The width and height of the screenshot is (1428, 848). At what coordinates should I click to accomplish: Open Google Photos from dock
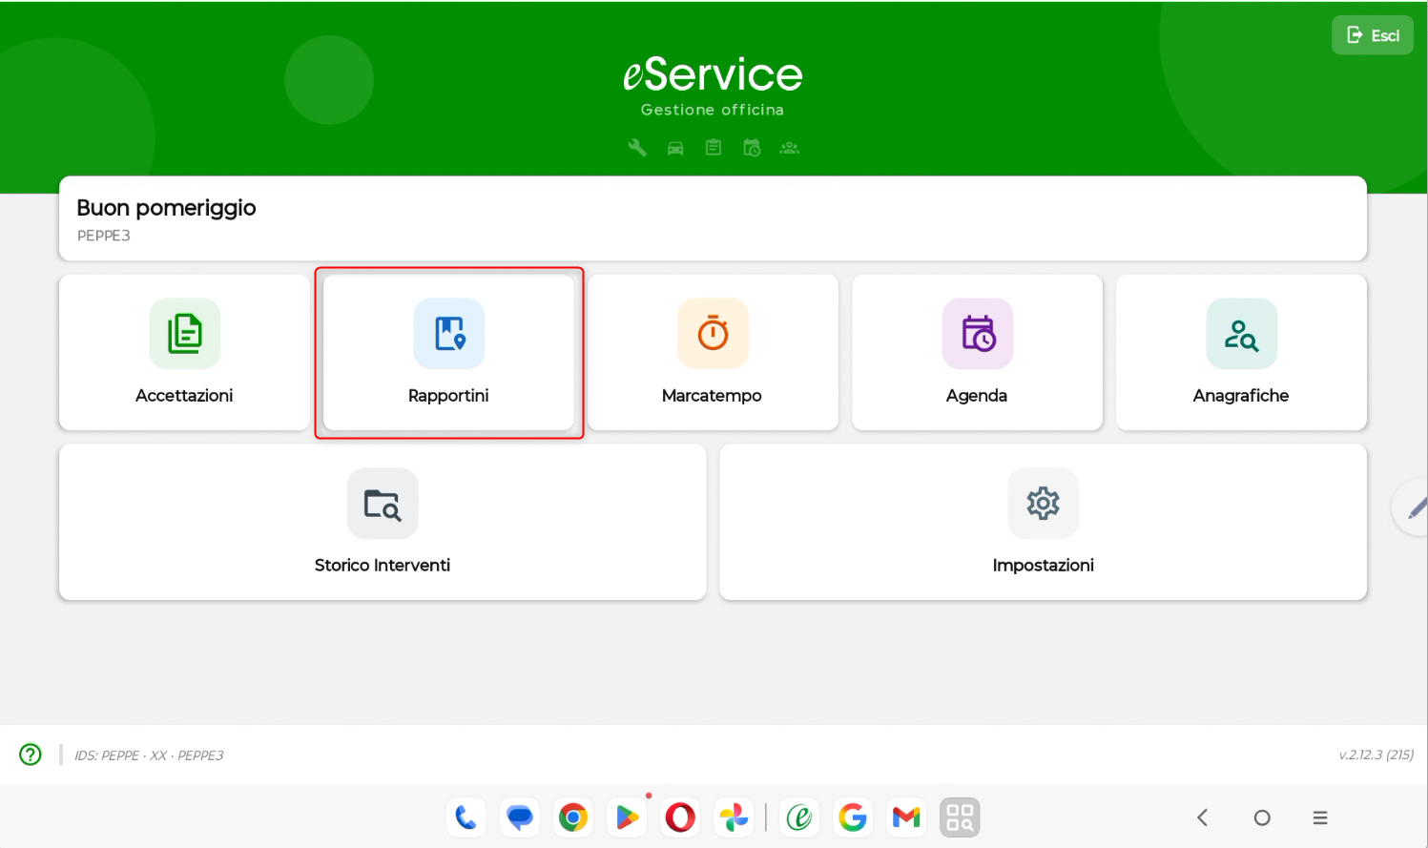click(734, 817)
